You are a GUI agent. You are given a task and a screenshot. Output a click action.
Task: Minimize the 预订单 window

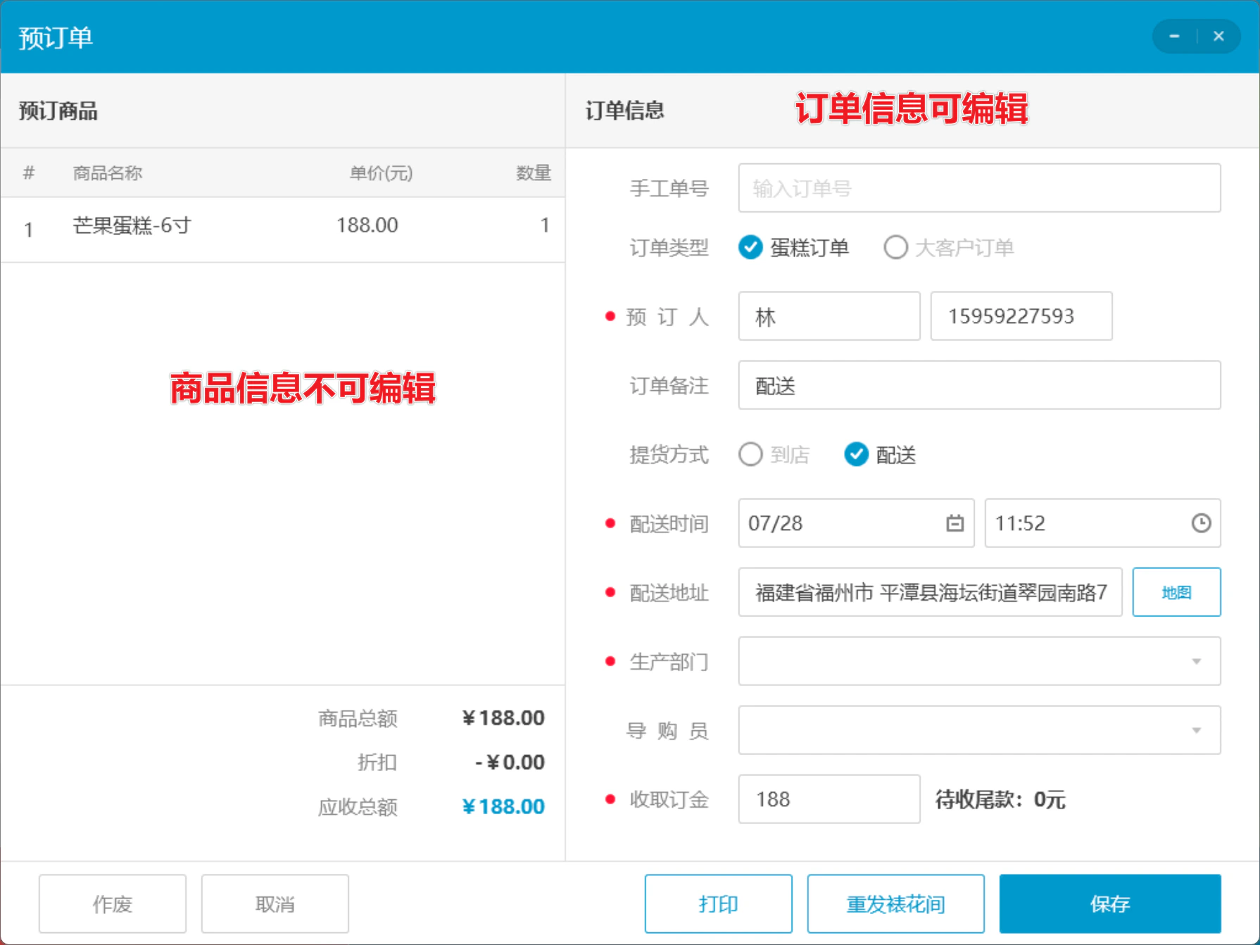(x=1174, y=36)
